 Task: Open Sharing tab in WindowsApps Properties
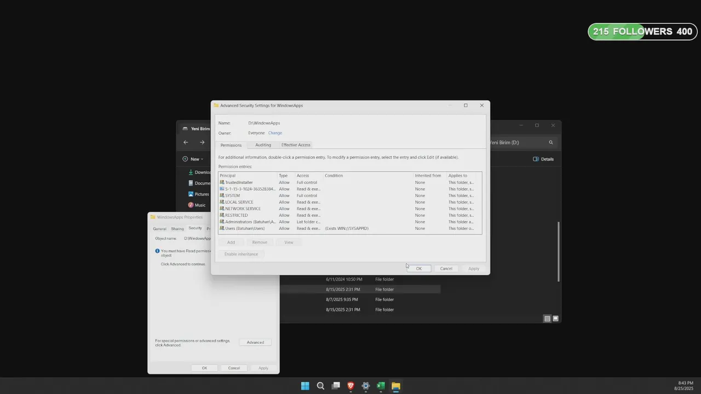click(177, 229)
